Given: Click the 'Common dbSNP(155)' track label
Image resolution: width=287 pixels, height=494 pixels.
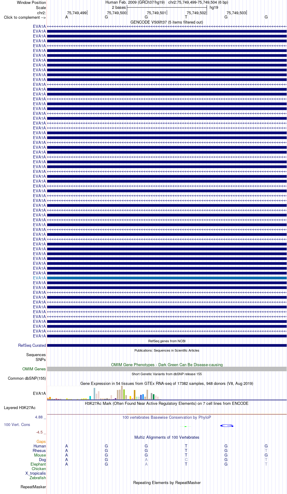Looking at the screenshot, I should point(27,378).
